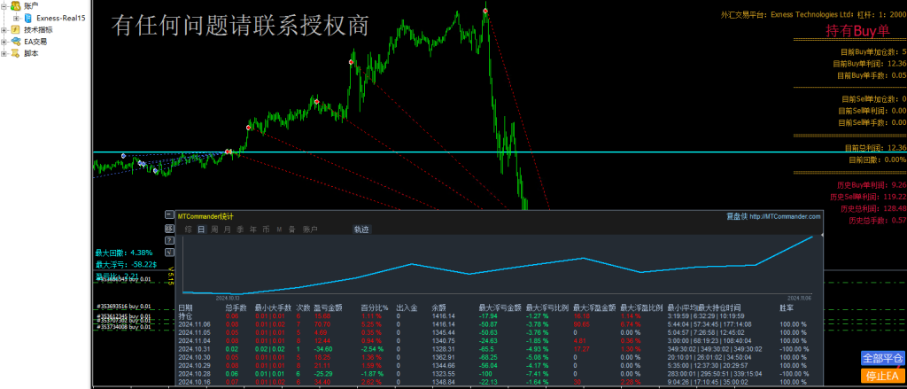Switch to the 月 monthly tab
Image resolution: width=907 pixels, height=389 pixels.
tap(227, 230)
